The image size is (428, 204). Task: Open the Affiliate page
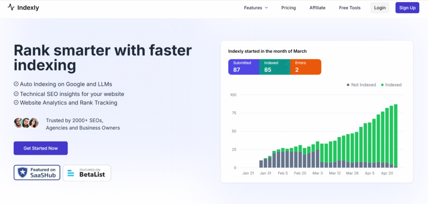tap(318, 7)
